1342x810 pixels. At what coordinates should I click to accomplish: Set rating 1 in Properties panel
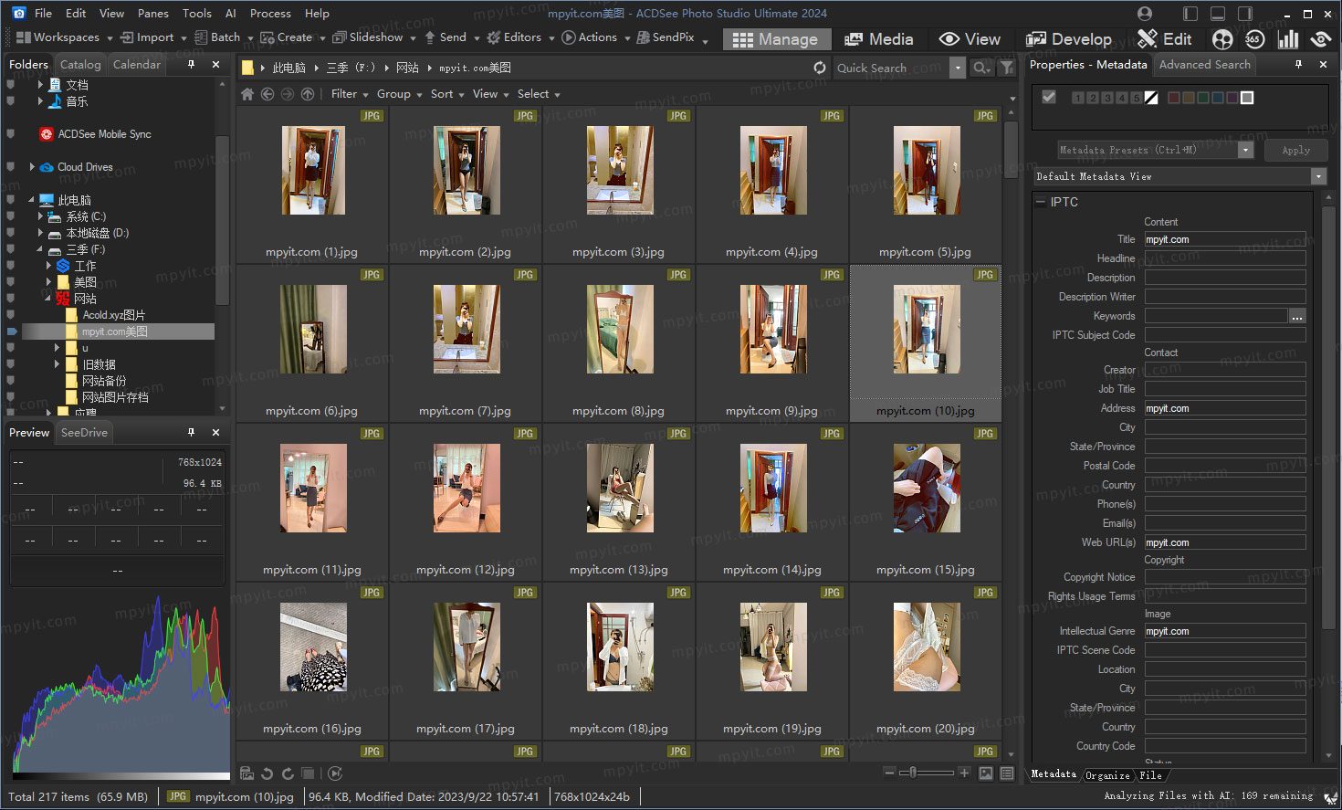point(1078,98)
